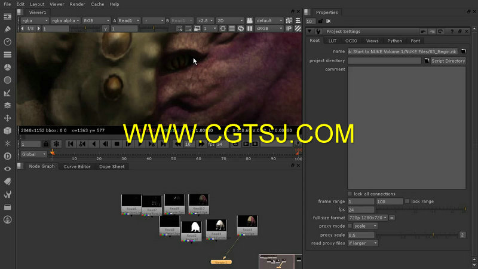This screenshot has width=478, height=269.
Task: Toggle viewer overlay stripes button
Action: [x=298, y=28]
